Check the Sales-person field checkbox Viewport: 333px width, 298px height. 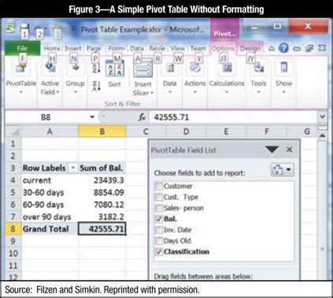(x=158, y=208)
